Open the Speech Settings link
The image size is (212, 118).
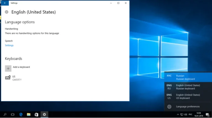pos(9,45)
